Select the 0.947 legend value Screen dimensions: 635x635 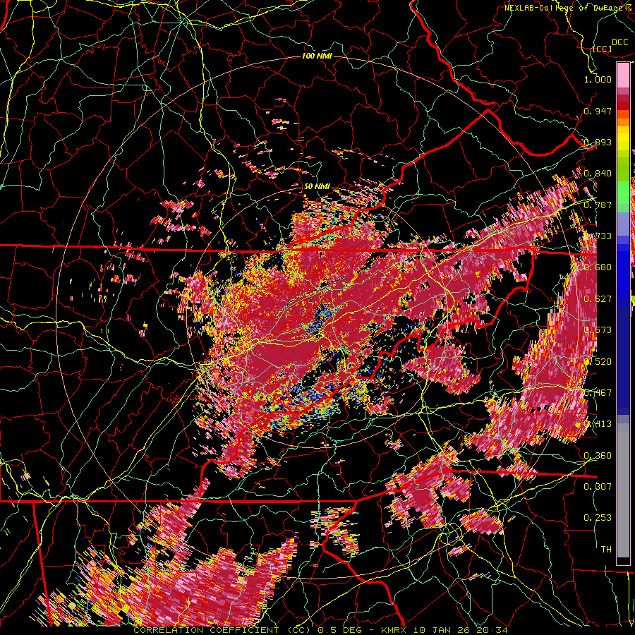[x=598, y=111]
